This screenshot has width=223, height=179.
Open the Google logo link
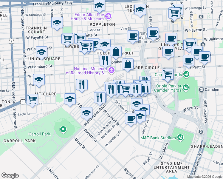pyautogui.click(x=10, y=175)
